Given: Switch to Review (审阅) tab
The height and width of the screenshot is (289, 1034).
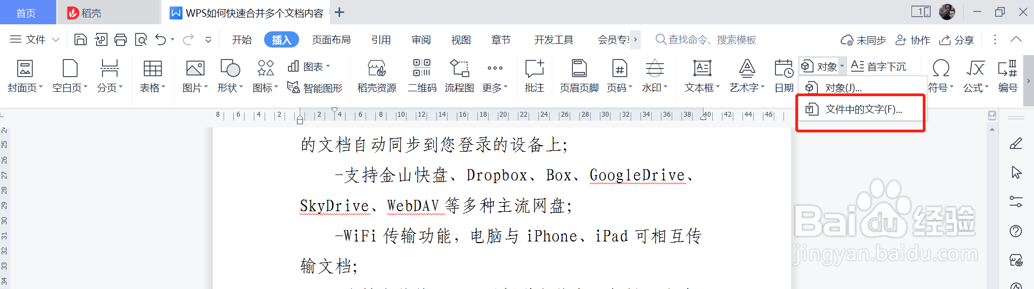Looking at the screenshot, I should [x=421, y=40].
